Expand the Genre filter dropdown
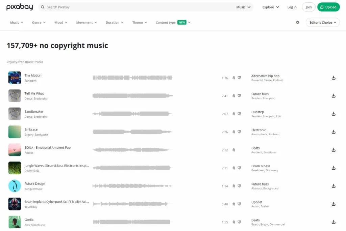This screenshot has height=231, width=346. pyautogui.click(x=39, y=22)
